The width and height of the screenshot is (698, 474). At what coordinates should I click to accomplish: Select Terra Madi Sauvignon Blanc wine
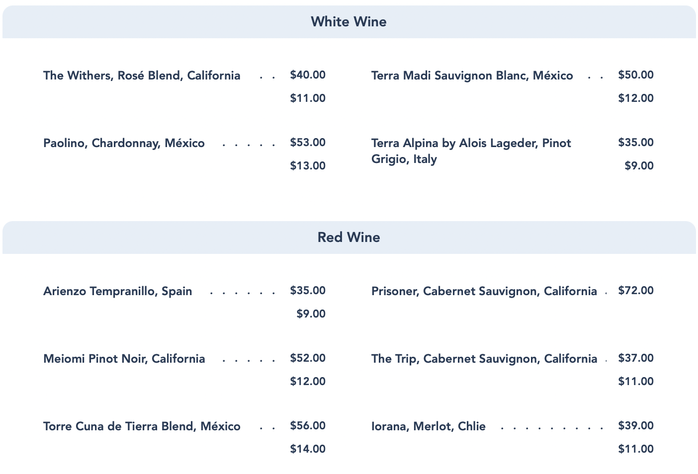[x=472, y=76]
